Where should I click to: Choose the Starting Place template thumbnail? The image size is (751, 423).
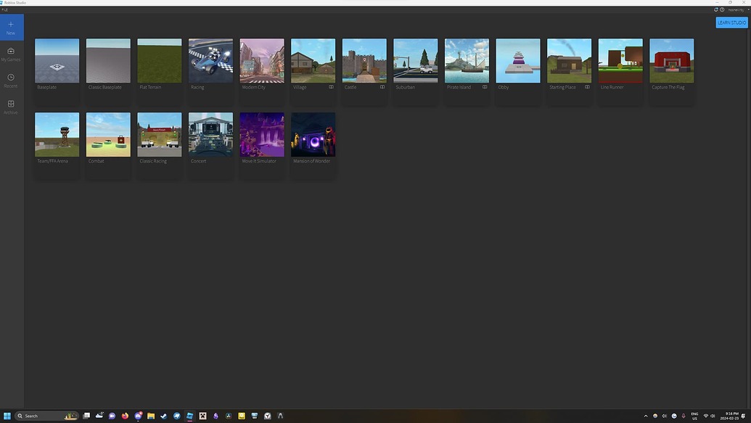[570, 61]
